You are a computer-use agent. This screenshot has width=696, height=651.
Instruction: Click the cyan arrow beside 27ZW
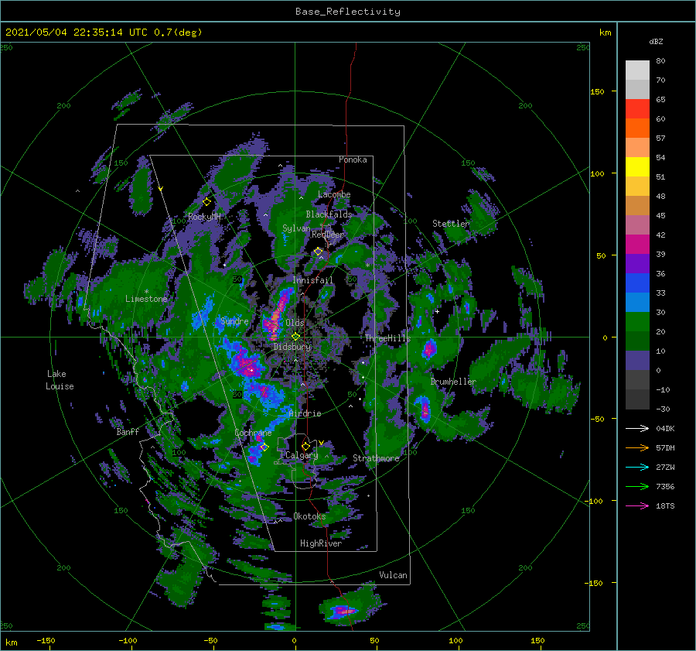coord(637,467)
